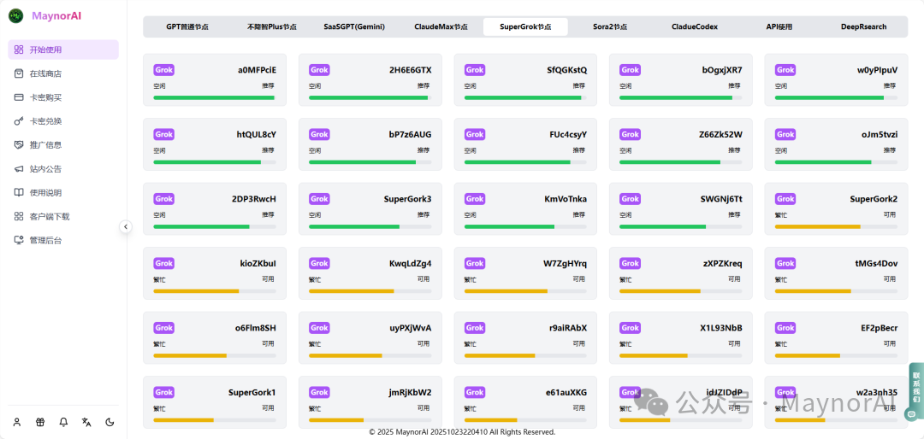
Task: Click the 开始使用 grid icon
Action: coord(19,50)
